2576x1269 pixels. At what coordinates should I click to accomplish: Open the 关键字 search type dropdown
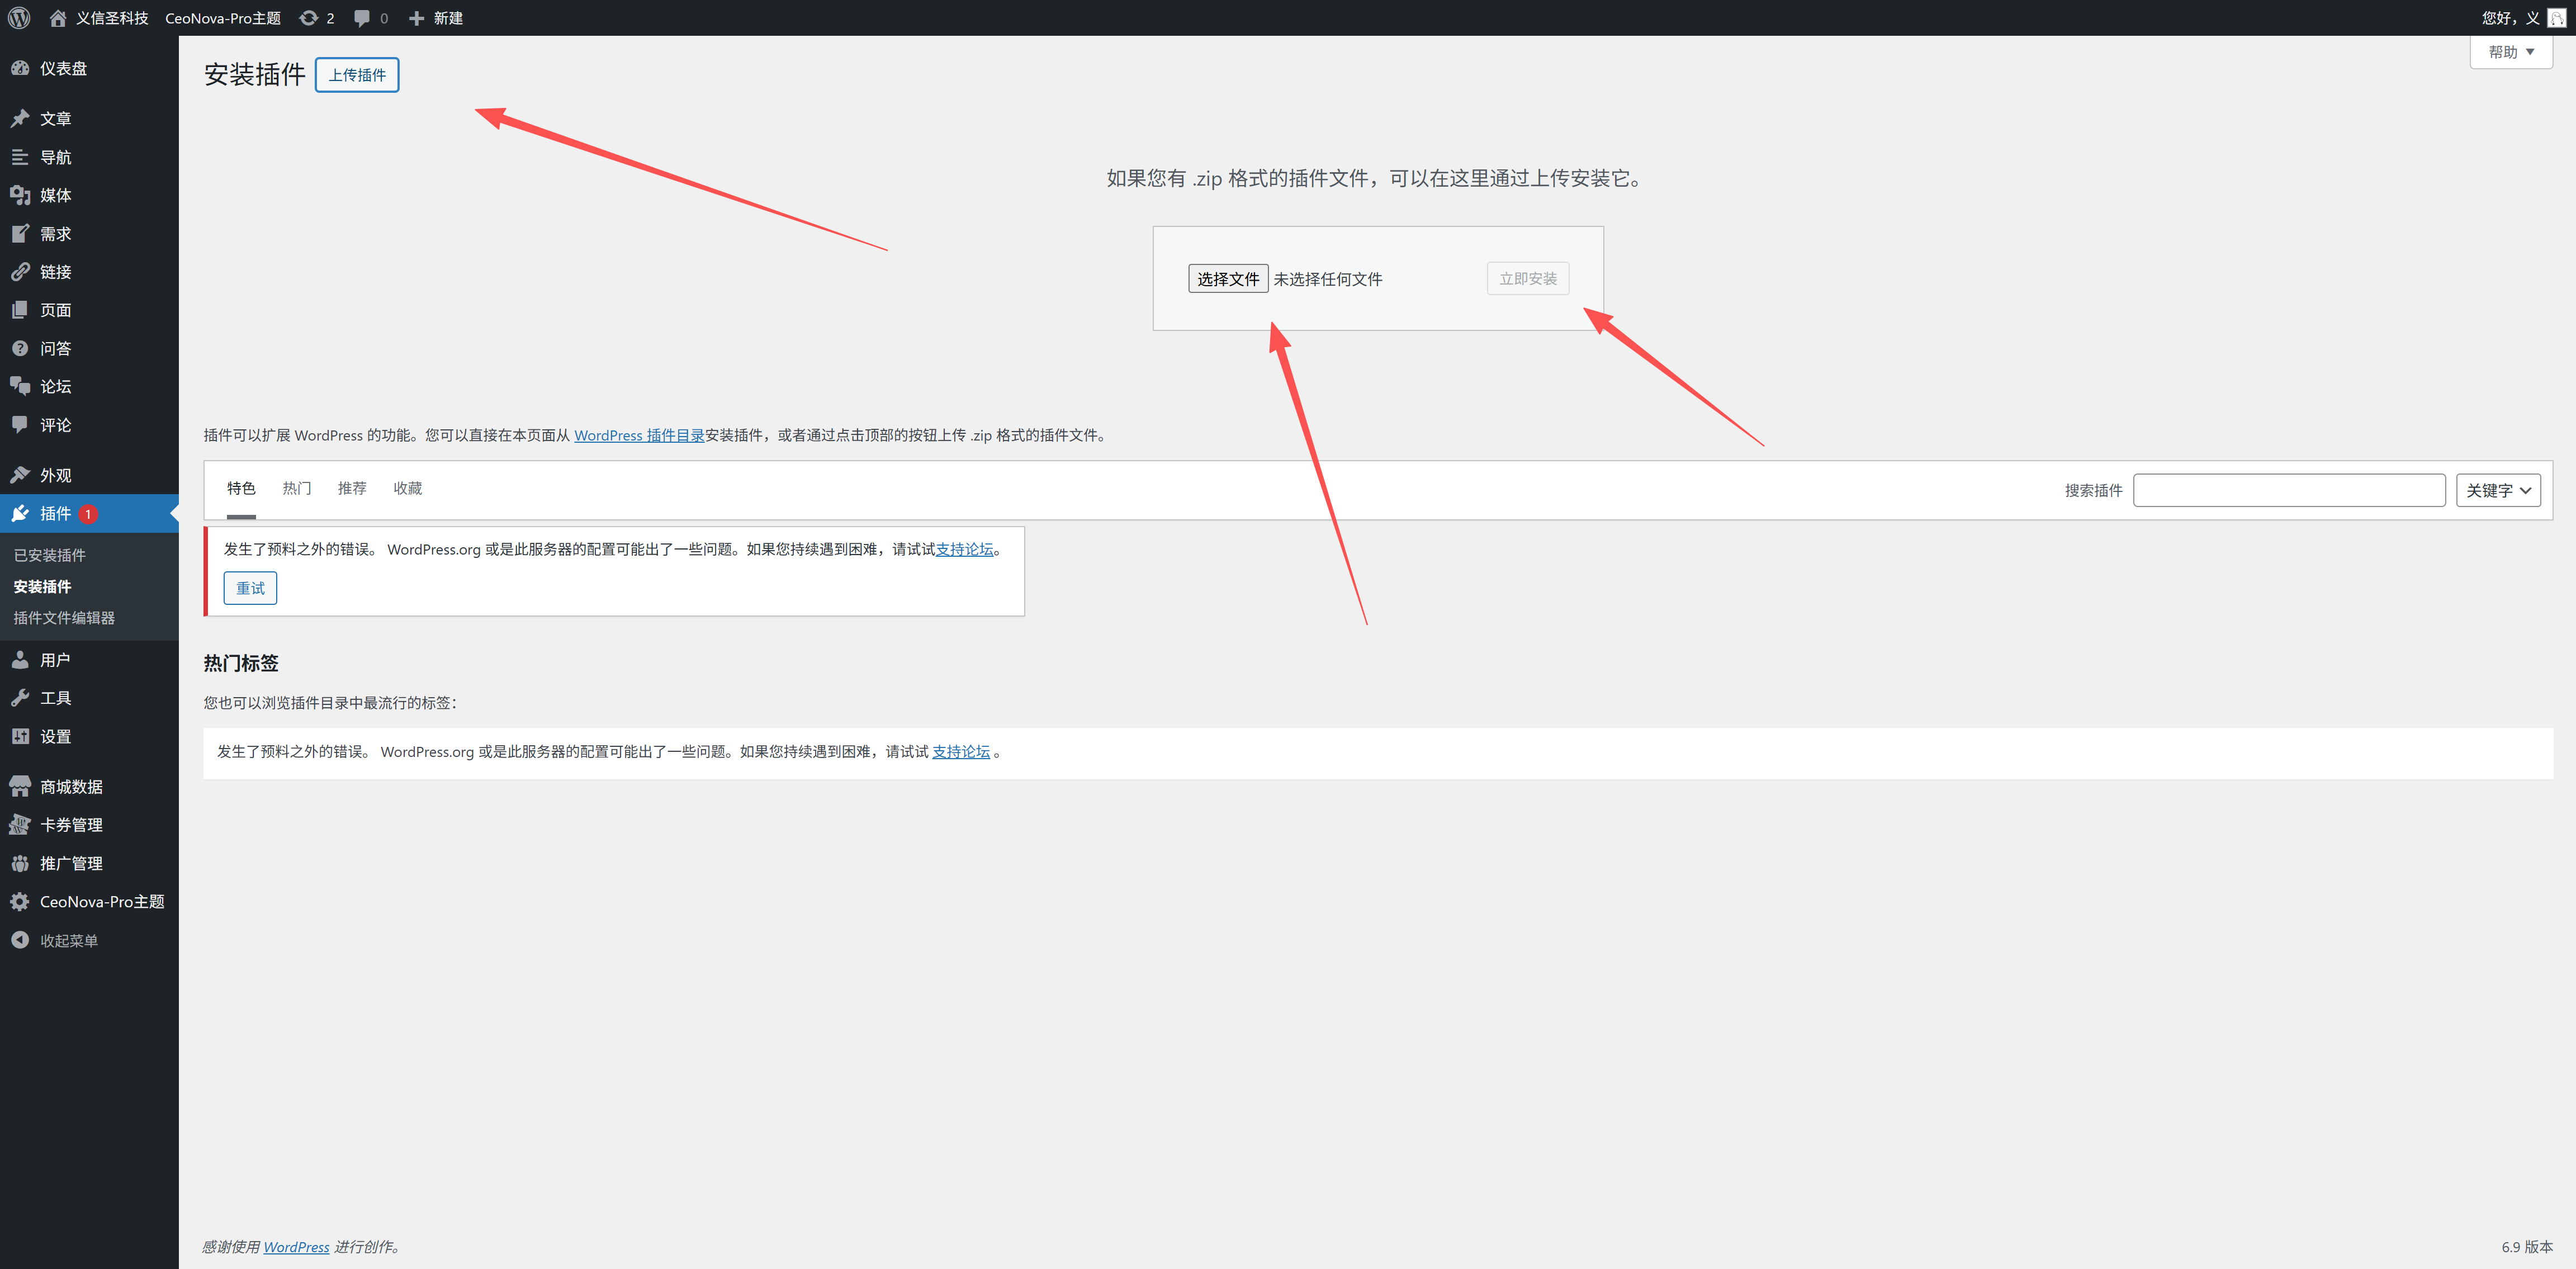[2497, 490]
